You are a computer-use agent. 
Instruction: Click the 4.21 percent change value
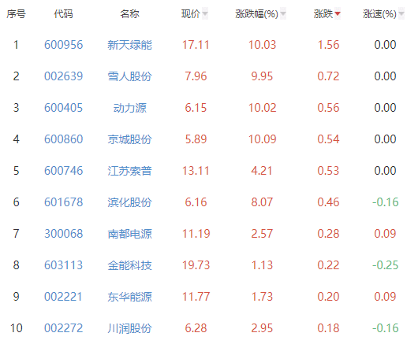click(x=262, y=171)
